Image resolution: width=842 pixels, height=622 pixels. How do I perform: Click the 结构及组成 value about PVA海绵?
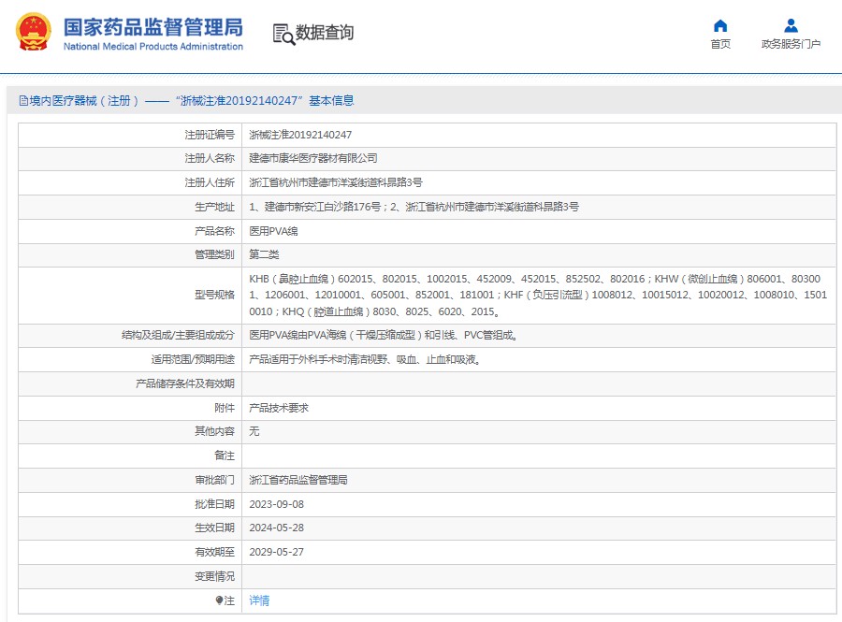point(384,336)
